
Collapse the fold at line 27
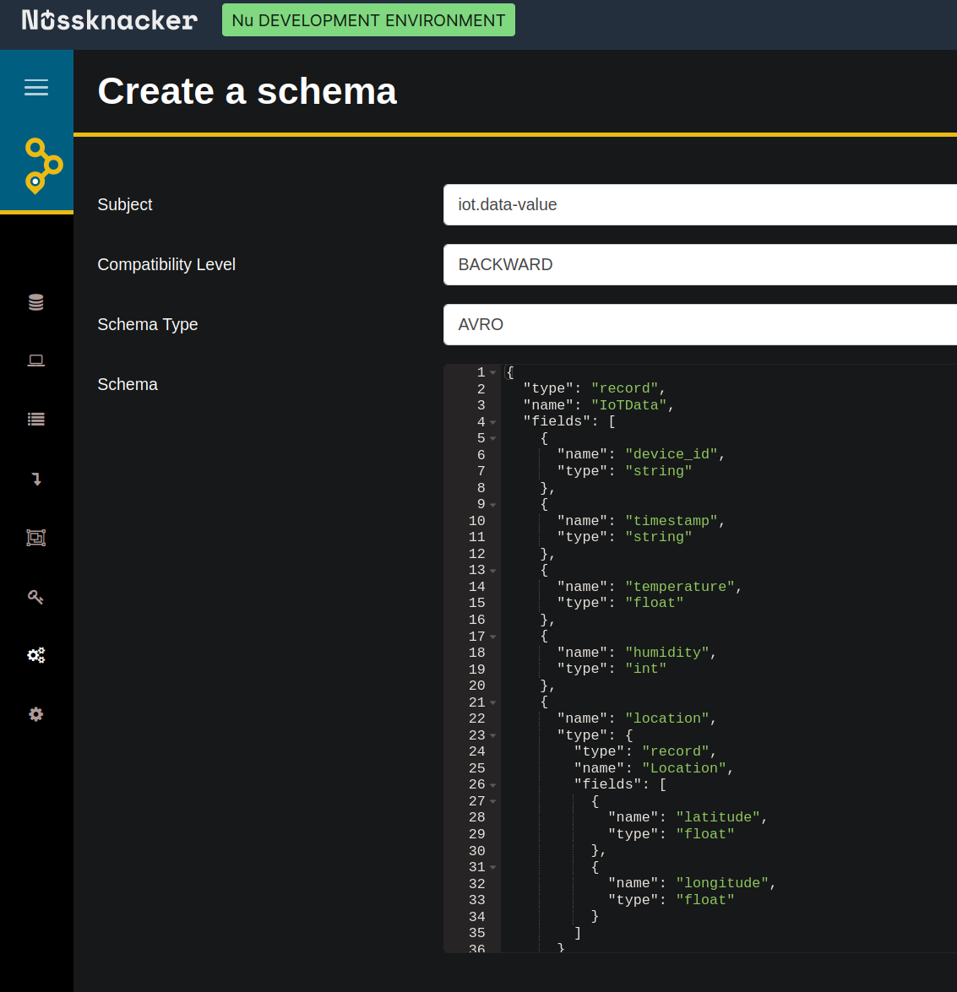click(493, 801)
